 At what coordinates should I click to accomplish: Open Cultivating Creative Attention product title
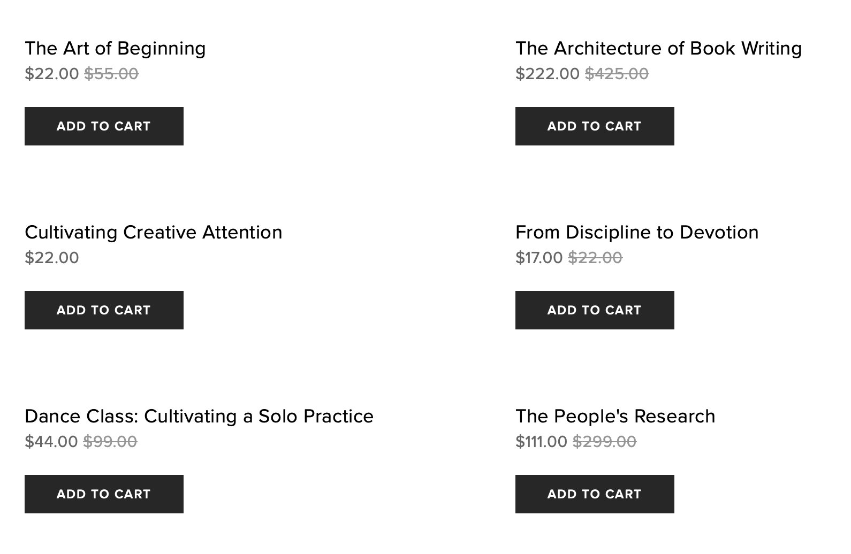[153, 232]
